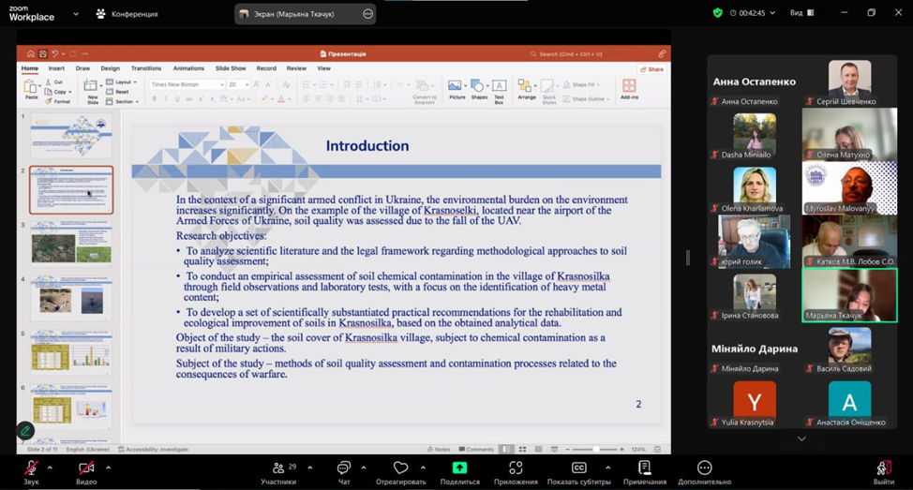This screenshot has width=913, height=490.
Task: Toggle Italic formatting
Action: pyautogui.click(x=166, y=99)
